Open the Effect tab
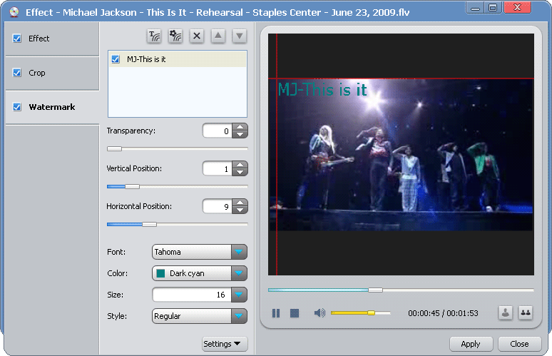The width and height of the screenshot is (552, 356). click(x=52, y=39)
